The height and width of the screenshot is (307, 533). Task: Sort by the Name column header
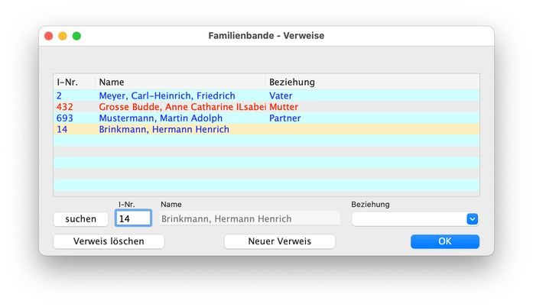(x=180, y=82)
